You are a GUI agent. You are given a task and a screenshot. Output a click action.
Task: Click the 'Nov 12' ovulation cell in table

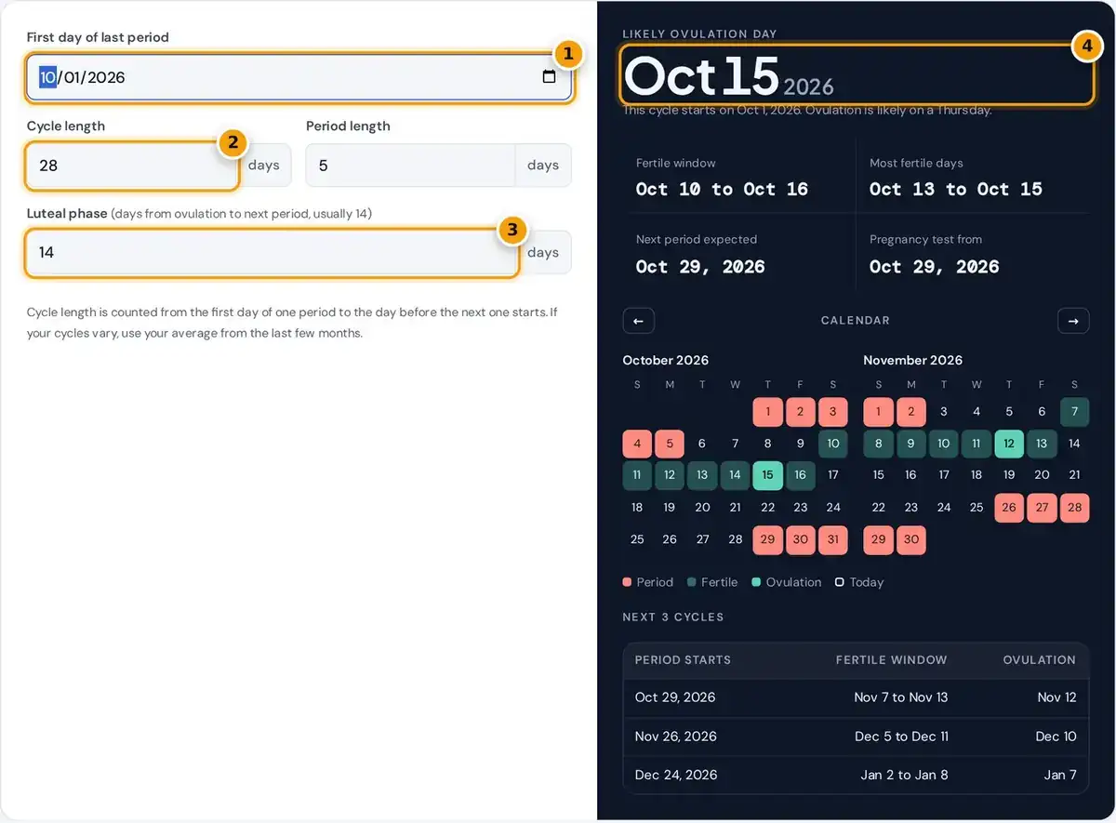[1056, 697]
